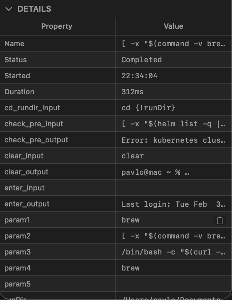Viewport: 232px width, 300px height.
Task: Select the check_pre_input row
Action: click(34, 124)
